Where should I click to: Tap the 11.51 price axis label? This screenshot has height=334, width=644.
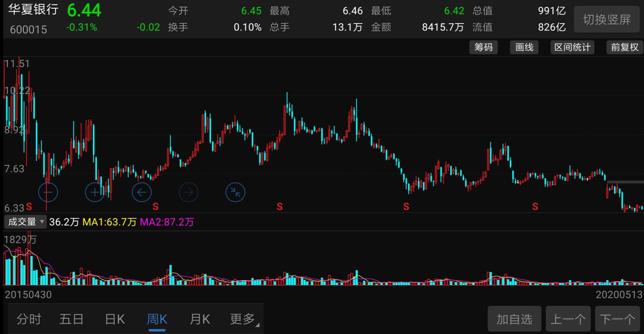click(x=17, y=64)
